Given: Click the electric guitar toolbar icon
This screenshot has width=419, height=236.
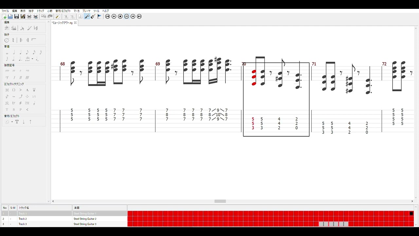Looking at the screenshot, I should click(93, 16).
